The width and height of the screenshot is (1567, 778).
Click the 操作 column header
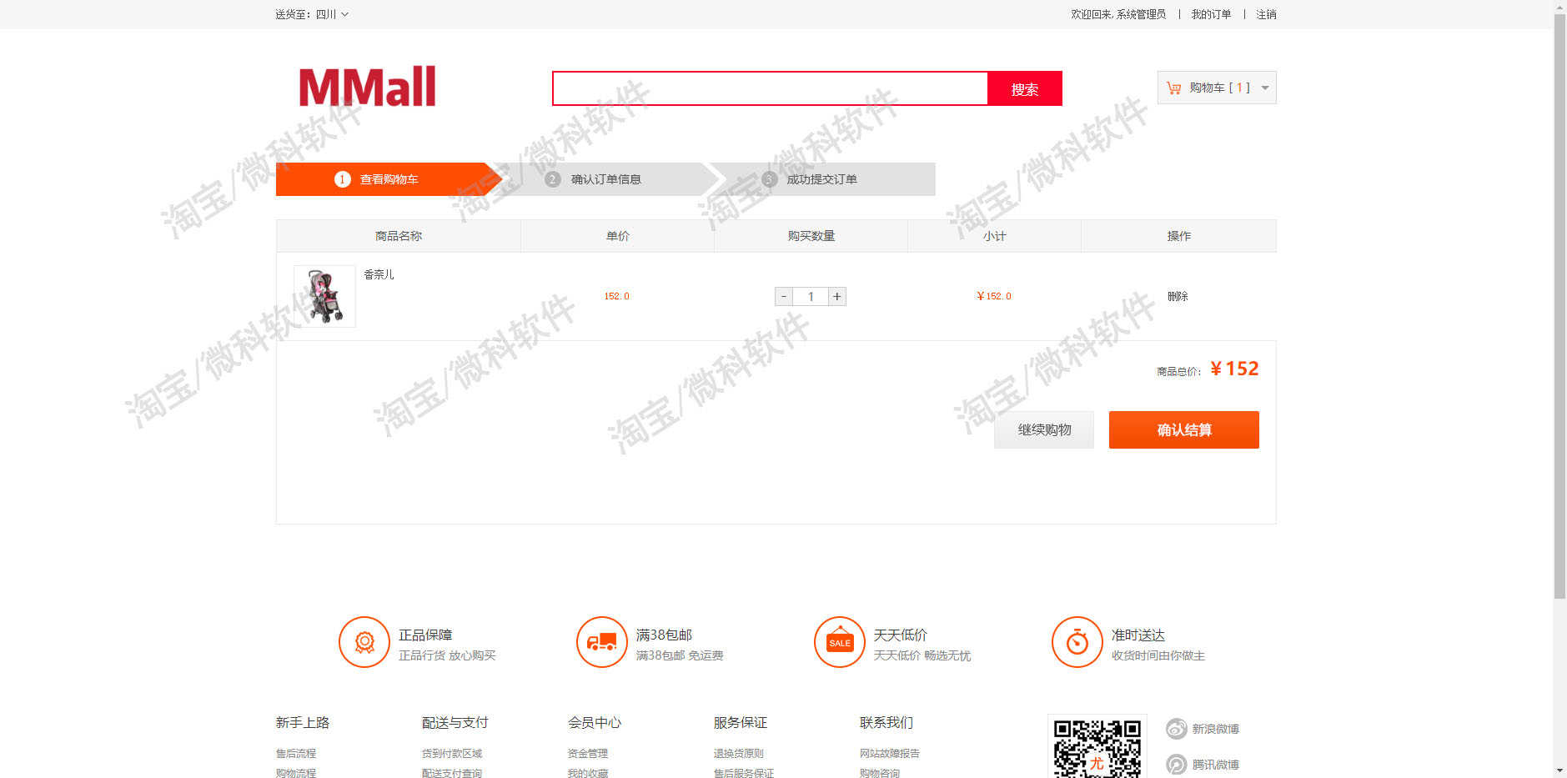coord(1179,236)
